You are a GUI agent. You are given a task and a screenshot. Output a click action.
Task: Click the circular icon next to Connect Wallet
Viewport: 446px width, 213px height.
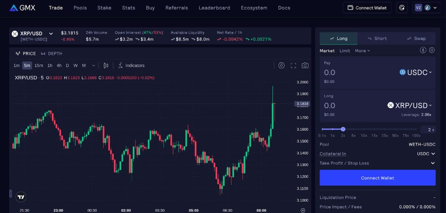402,8
